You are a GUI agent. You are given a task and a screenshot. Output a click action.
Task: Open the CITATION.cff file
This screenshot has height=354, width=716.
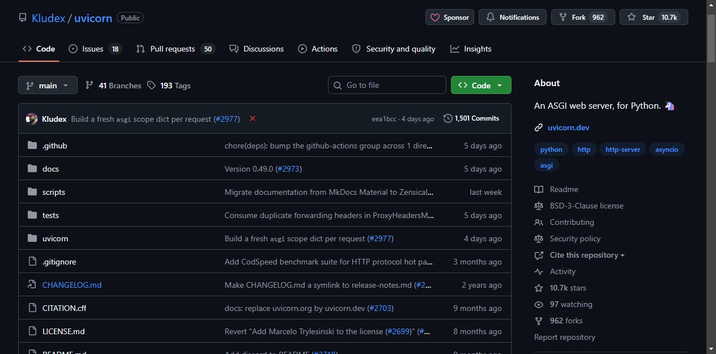[x=64, y=308]
